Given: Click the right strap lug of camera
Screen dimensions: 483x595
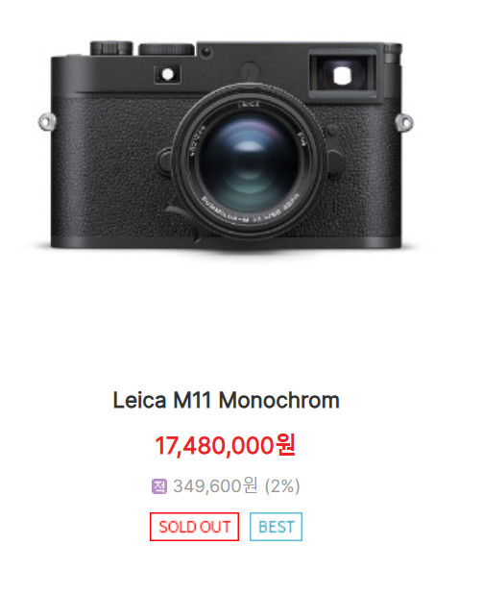Looking at the screenshot, I should (x=404, y=123).
